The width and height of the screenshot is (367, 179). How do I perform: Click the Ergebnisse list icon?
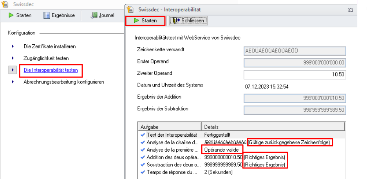[47, 15]
